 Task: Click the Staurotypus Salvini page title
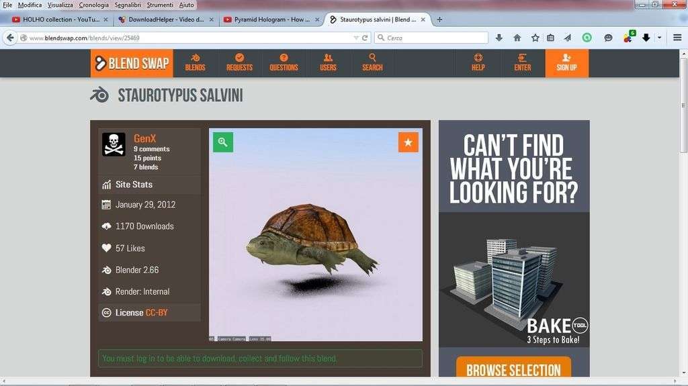[x=180, y=95]
